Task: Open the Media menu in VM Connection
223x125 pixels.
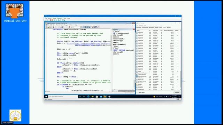Action: pos(54,18)
